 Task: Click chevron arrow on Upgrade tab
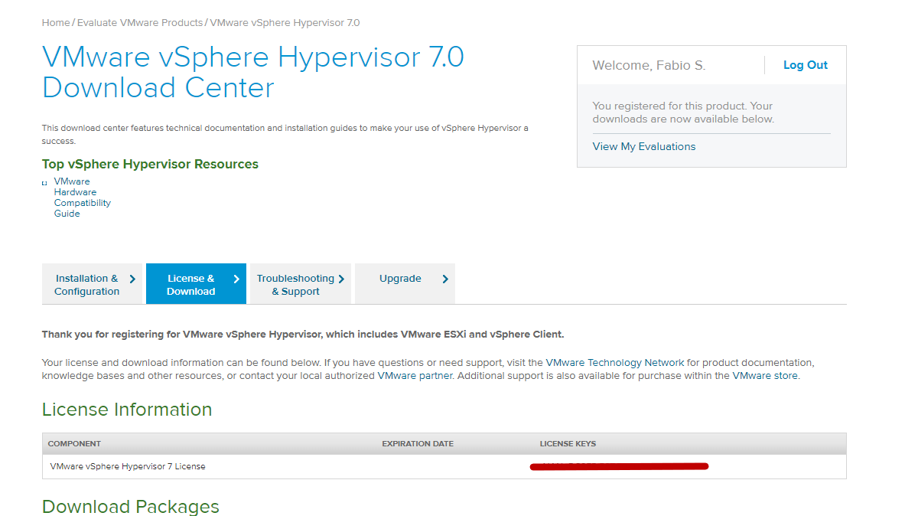(445, 279)
